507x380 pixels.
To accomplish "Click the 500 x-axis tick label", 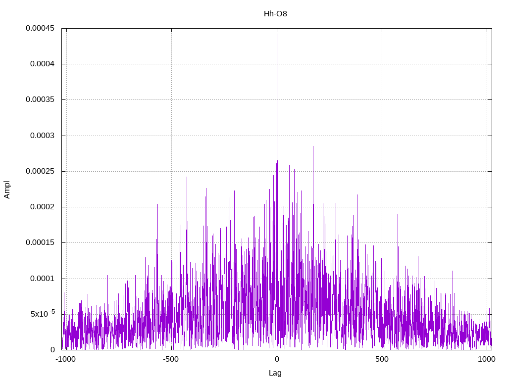I will click(382, 359).
